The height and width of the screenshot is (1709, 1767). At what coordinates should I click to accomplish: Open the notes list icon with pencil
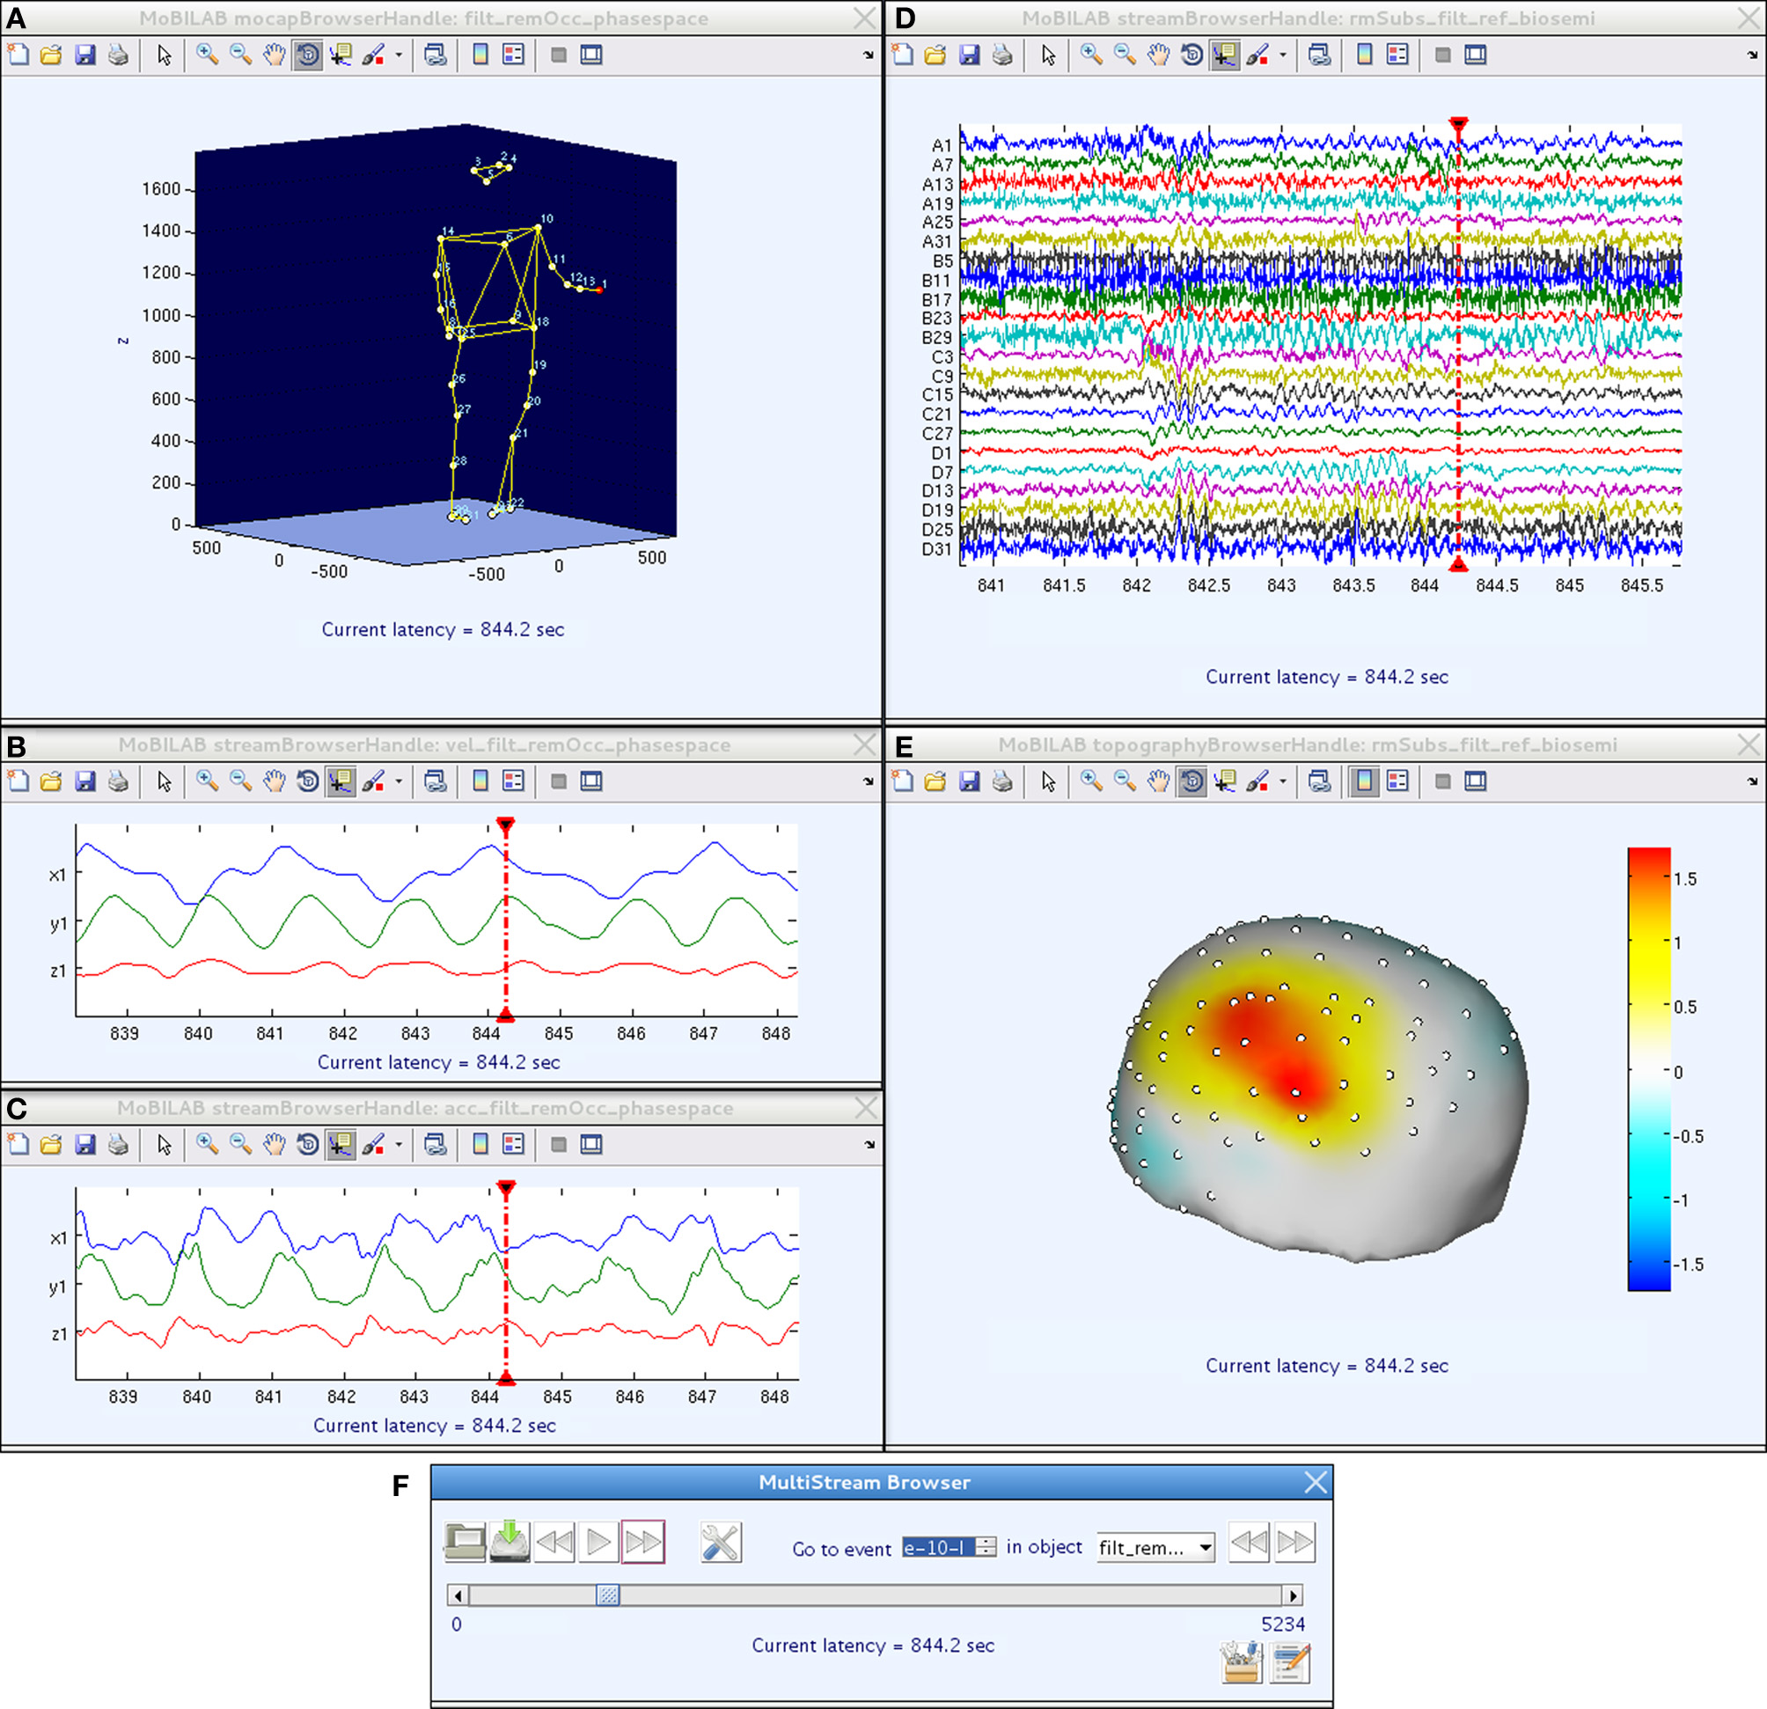point(1290,1663)
